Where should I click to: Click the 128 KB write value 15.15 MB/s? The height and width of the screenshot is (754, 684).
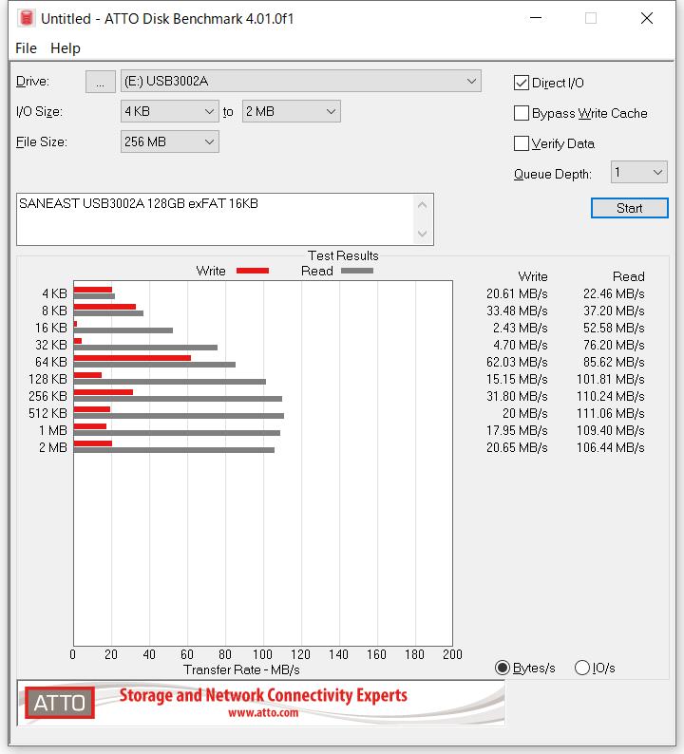pyautogui.click(x=517, y=379)
